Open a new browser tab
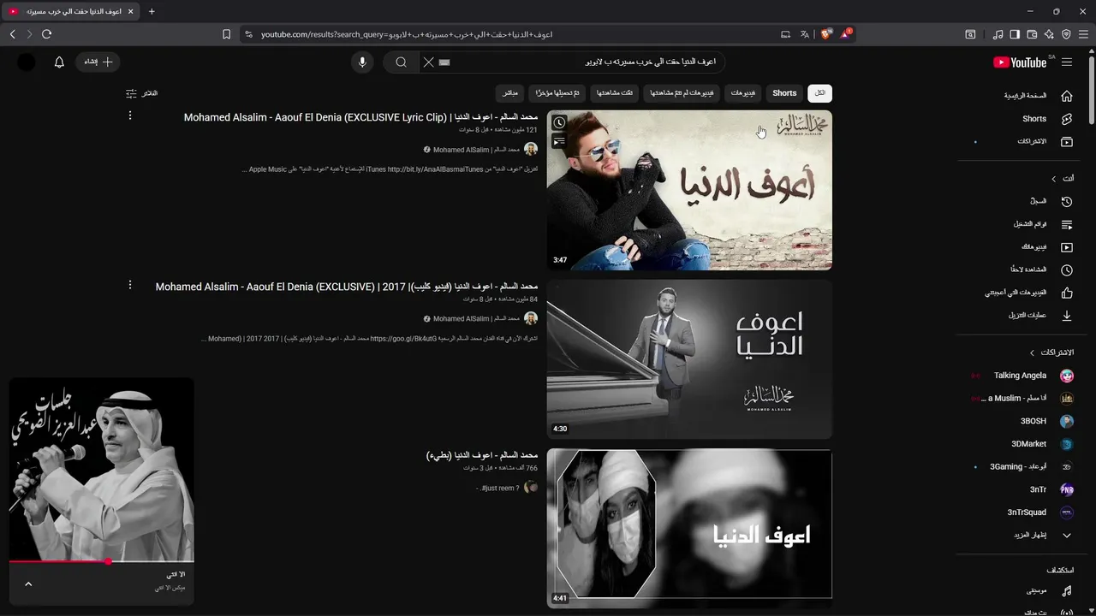This screenshot has height=616, width=1096. pyautogui.click(x=152, y=11)
